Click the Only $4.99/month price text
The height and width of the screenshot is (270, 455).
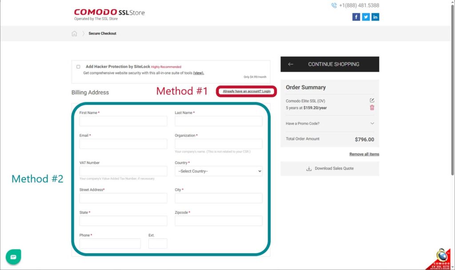(255, 77)
